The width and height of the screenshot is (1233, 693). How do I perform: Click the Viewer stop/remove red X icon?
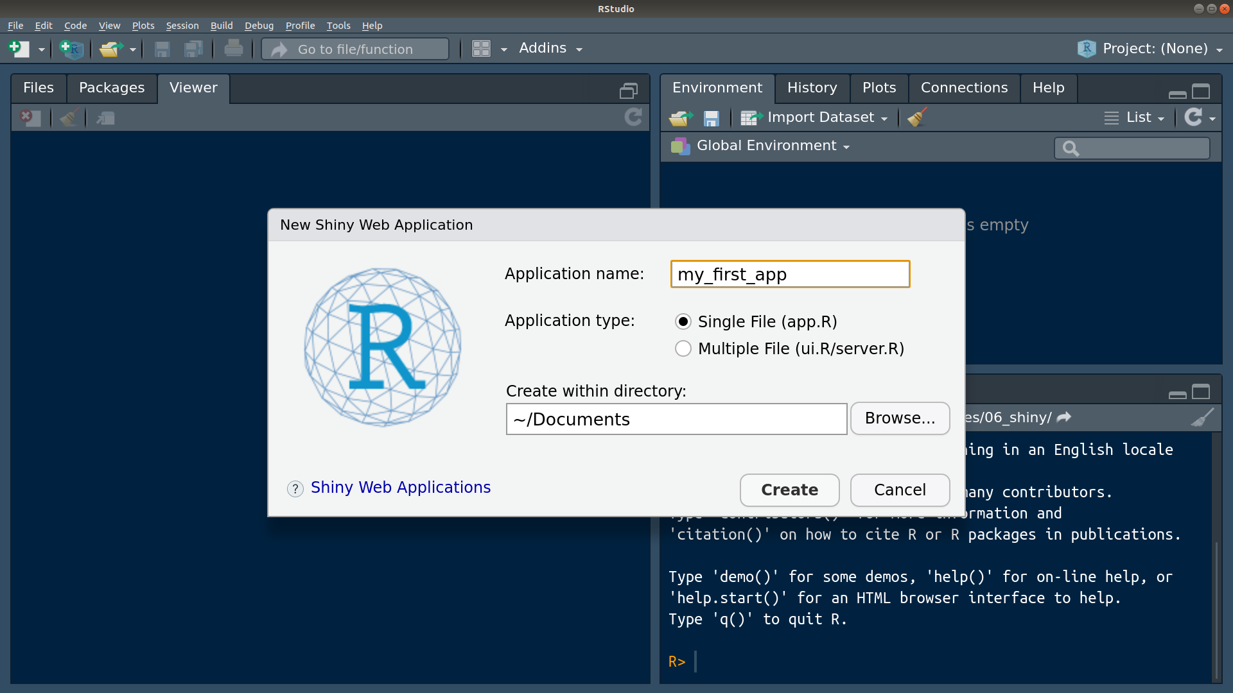(30, 117)
